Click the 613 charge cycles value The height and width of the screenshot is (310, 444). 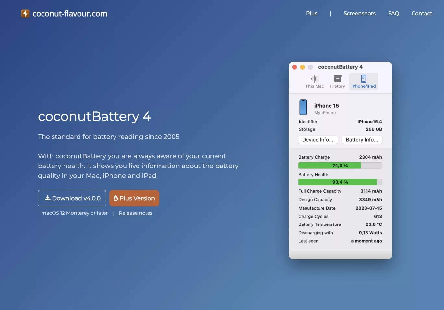(x=378, y=216)
